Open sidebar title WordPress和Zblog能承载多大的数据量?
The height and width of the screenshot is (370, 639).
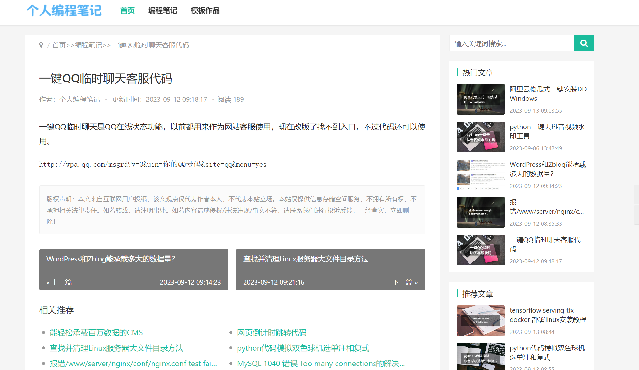[x=548, y=169]
